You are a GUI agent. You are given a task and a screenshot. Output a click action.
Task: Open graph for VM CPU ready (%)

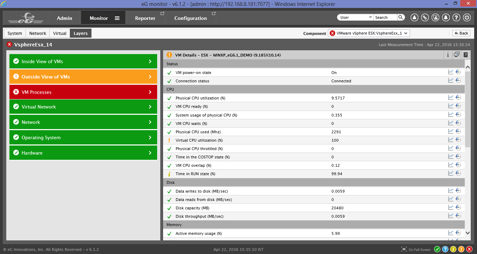point(451,106)
